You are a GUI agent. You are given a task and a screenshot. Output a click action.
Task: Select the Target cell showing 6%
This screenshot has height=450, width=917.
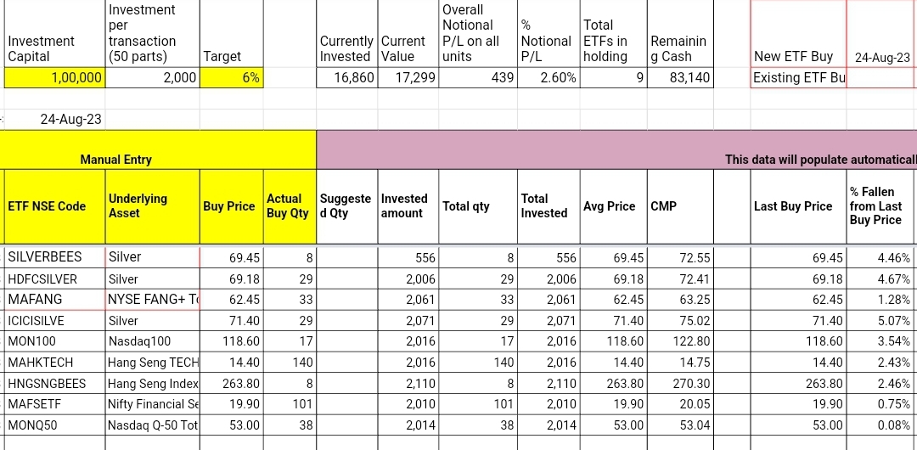232,78
